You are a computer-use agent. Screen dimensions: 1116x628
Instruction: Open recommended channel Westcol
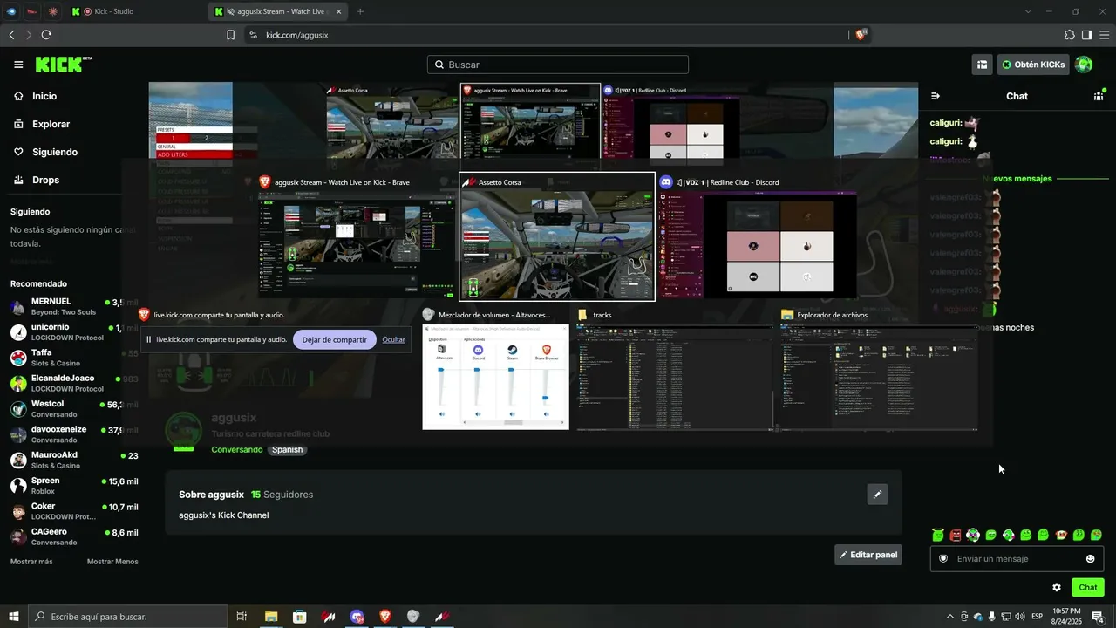[73, 409]
